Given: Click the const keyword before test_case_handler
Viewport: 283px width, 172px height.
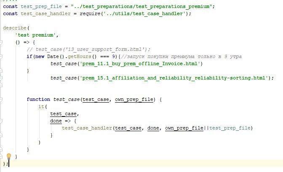Looking at the screenshot, I should point(10,13).
